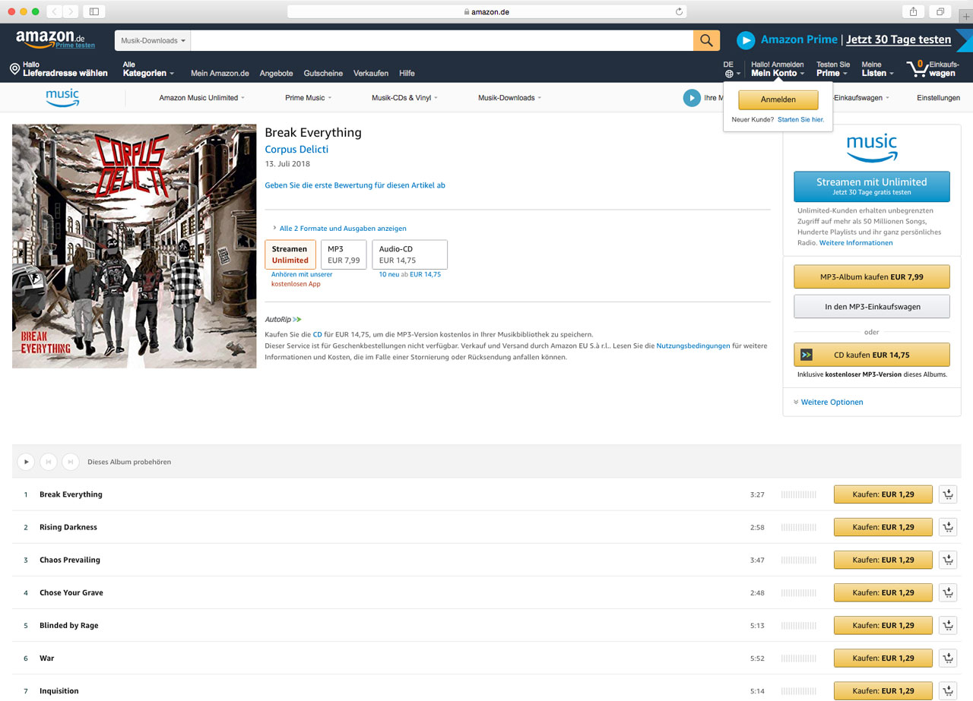The width and height of the screenshot is (973, 701).
Task: Open Hilfe menu item
Action: click(407, 73)
